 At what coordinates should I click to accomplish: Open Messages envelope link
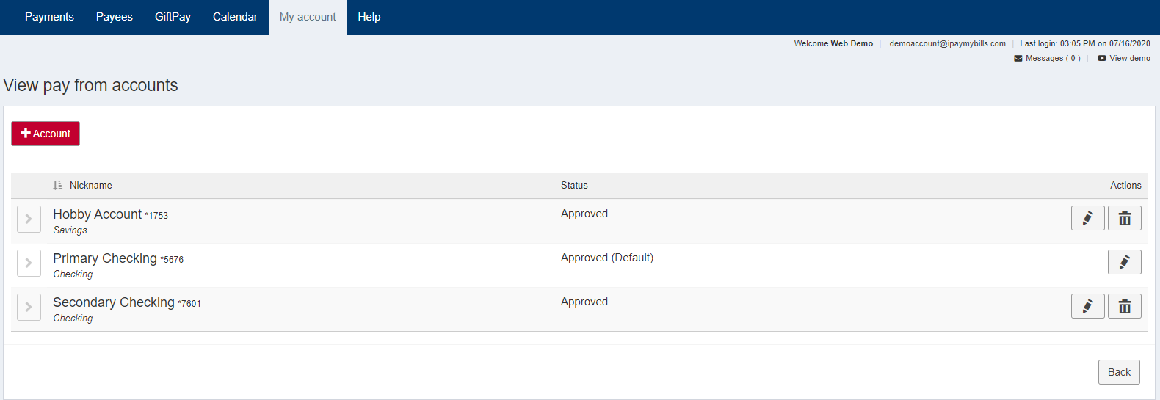1047,58
